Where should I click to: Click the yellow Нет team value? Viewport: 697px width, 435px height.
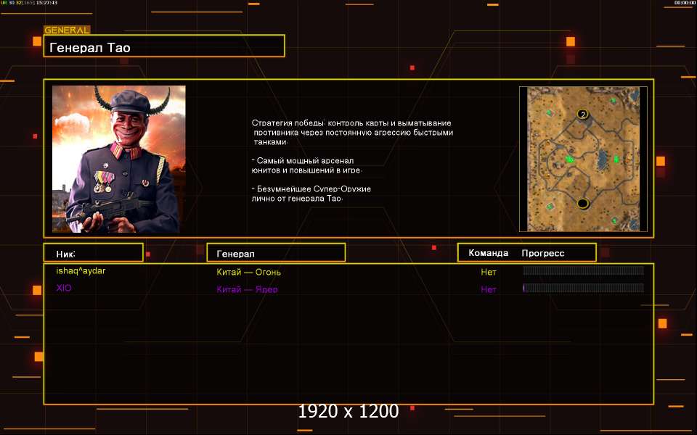click(489, 273)
